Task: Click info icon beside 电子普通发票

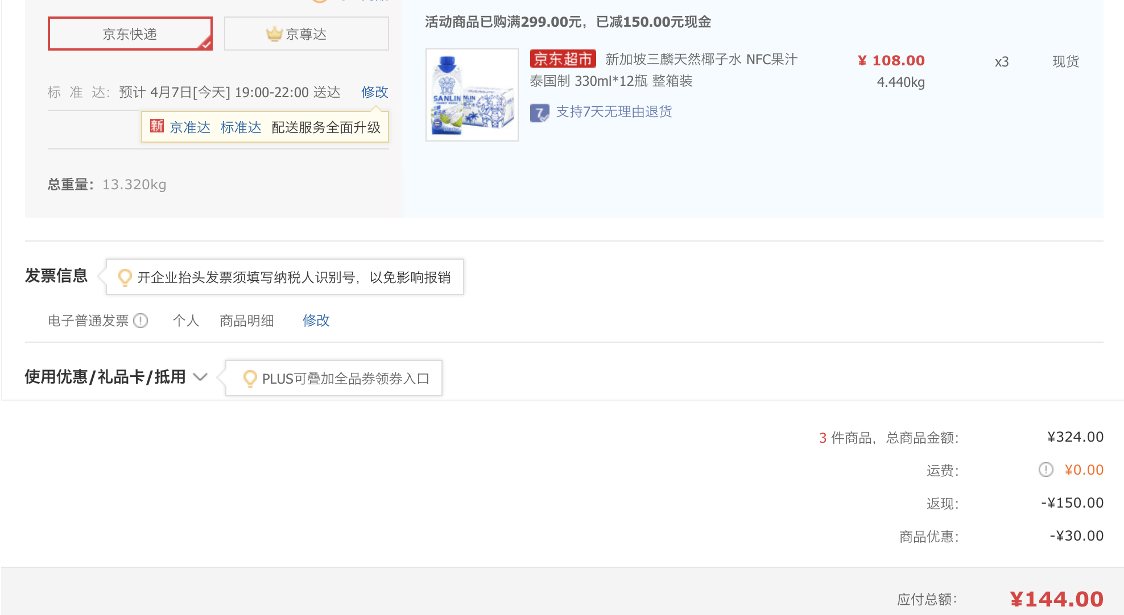Action: tap(140, 321)
